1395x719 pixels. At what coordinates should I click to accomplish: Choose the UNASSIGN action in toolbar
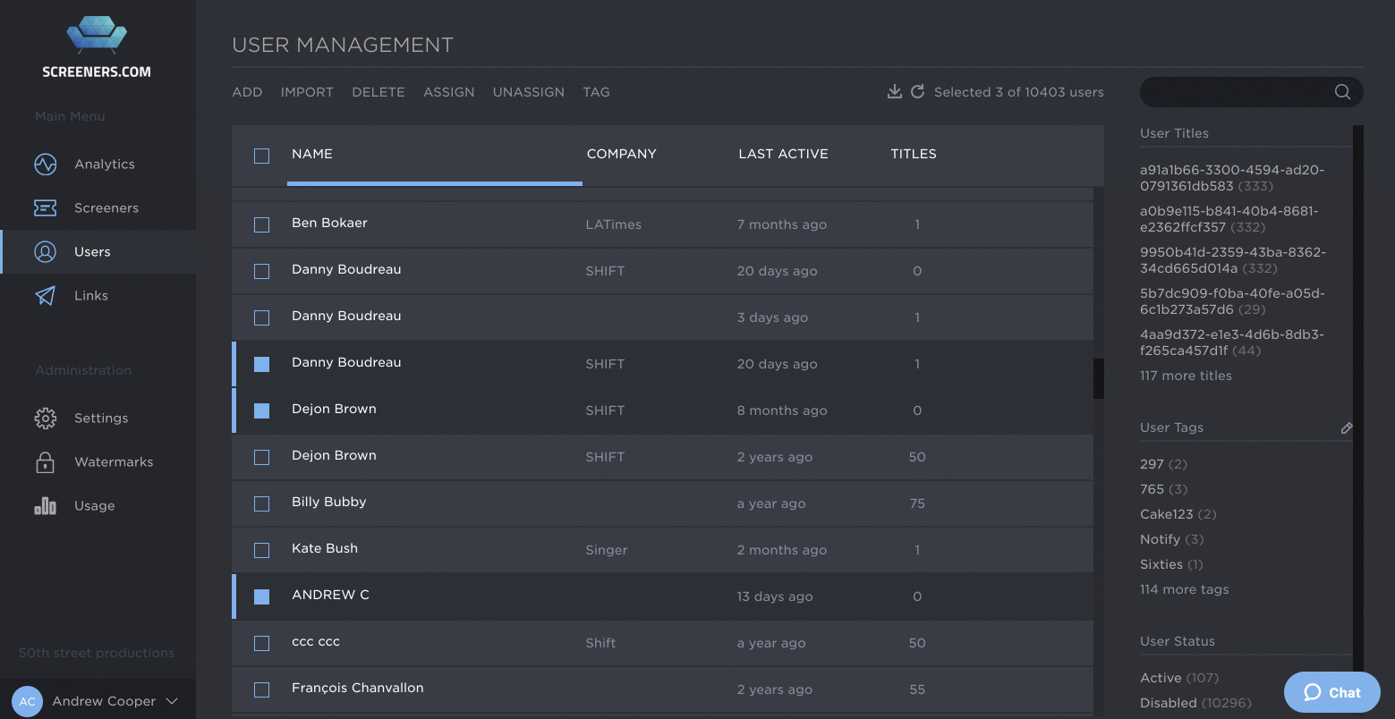[528, 92]
